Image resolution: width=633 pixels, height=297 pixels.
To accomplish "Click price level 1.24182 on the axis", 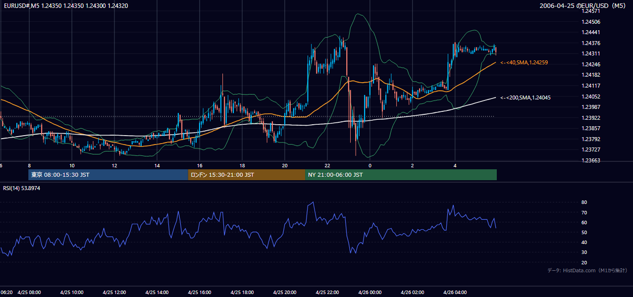I will [x=591, y=75].
